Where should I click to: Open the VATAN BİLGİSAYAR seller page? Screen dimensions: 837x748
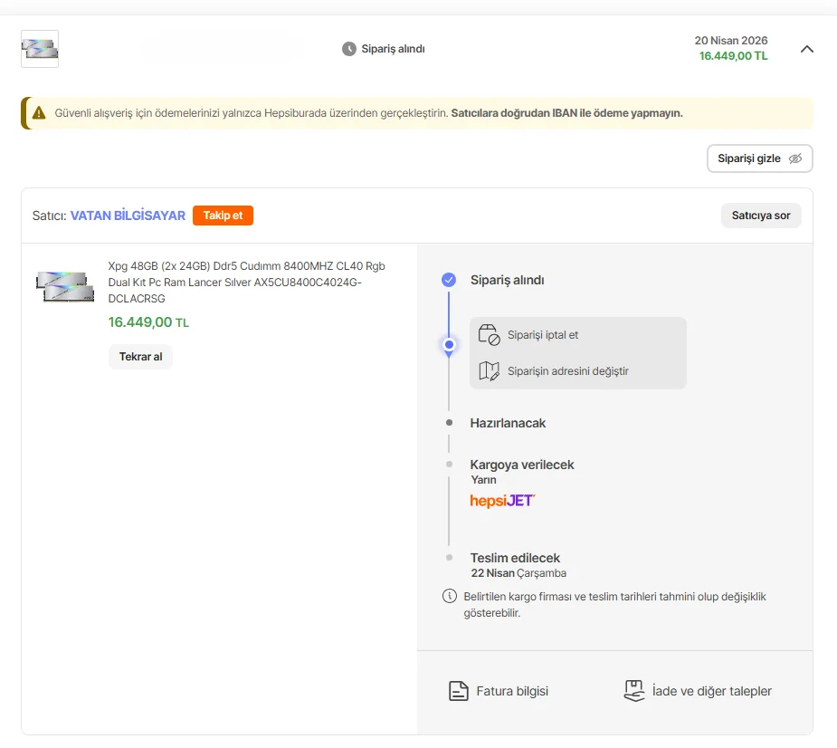click(x=128, y=216)
